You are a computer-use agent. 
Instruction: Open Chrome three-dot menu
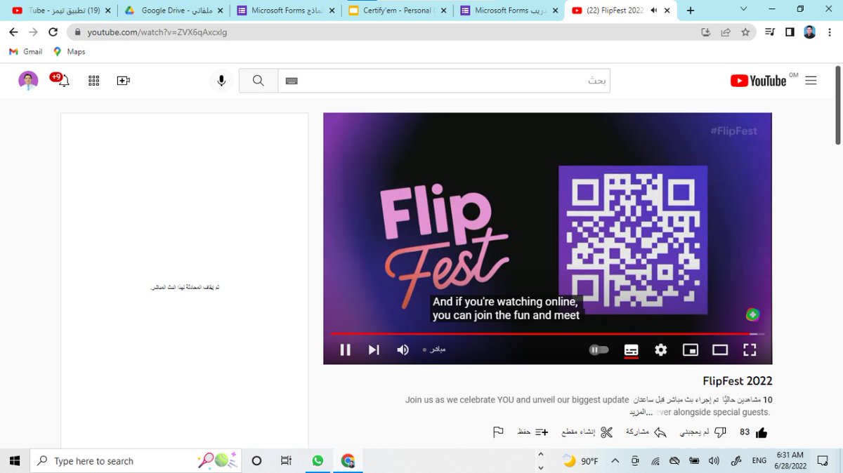tap(830, 32)
